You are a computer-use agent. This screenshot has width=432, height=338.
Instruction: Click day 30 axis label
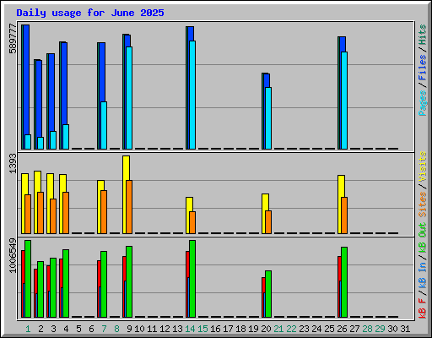[392, 329]
